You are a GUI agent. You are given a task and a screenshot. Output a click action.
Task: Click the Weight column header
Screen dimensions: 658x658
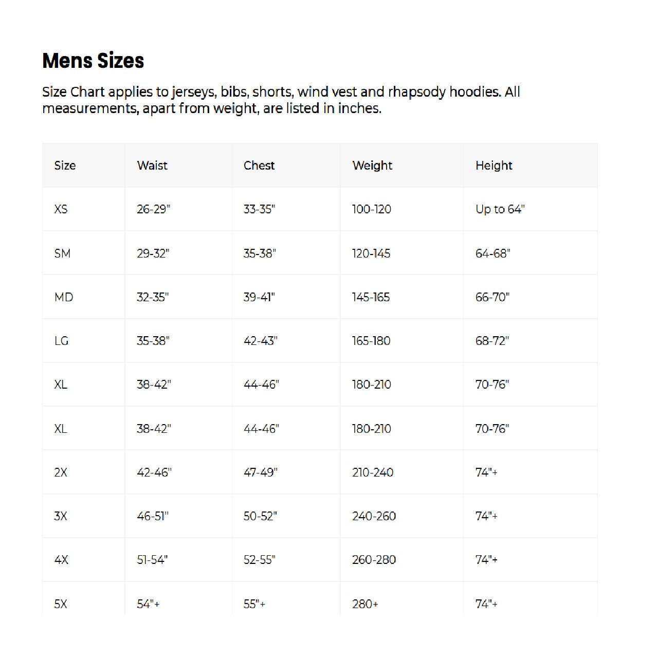coord(372,166)
